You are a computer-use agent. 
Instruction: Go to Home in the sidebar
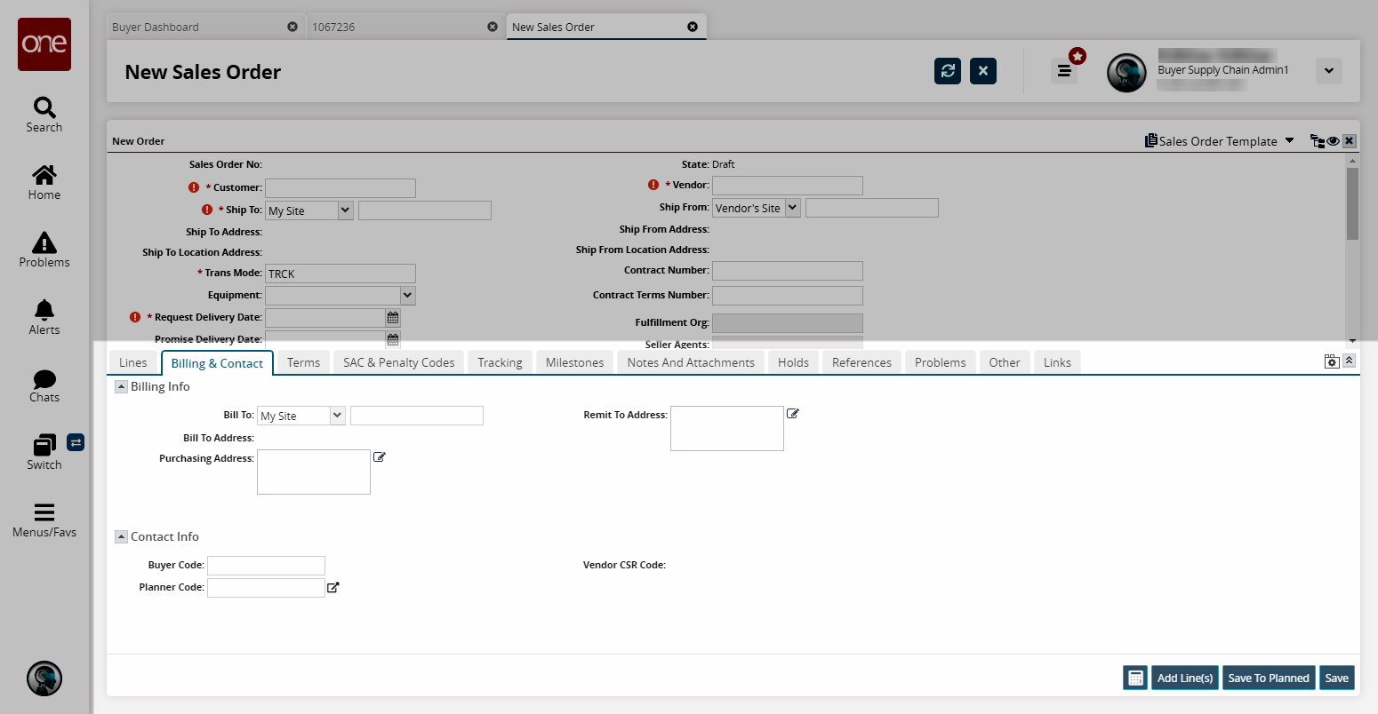pyautogui.click(x=44, y=182)
